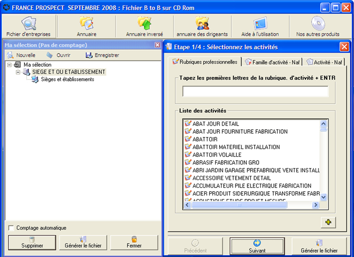Screen dimensions: 354x257
Task: Click icon beside ABATTOIR VOLAILLE
Action: coord(188,155)
